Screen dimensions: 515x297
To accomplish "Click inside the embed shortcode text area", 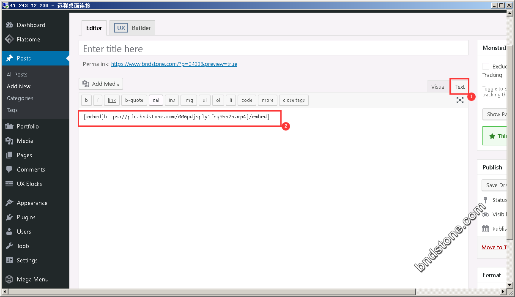I will click(273, 199).
